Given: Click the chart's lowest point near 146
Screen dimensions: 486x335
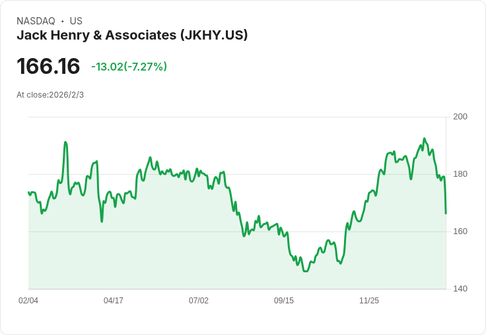Looking at the screenshot, I should click(305, 271).
